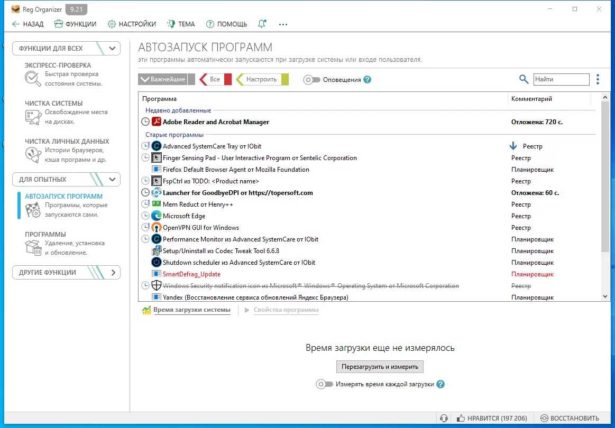Click Программы box and trash icon
615x428 pixels.
[x=33, y=248]
